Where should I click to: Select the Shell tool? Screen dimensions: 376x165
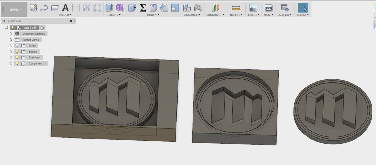[x=175, y=8]
